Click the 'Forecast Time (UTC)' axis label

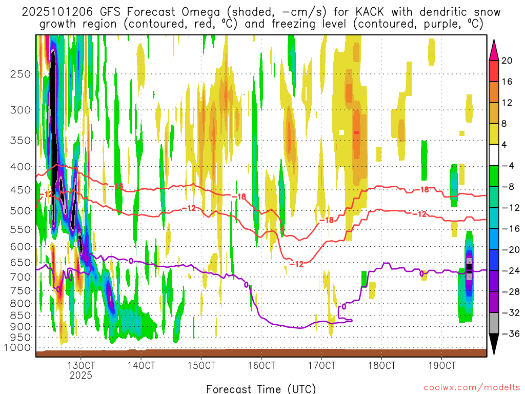tap(261, 389)
